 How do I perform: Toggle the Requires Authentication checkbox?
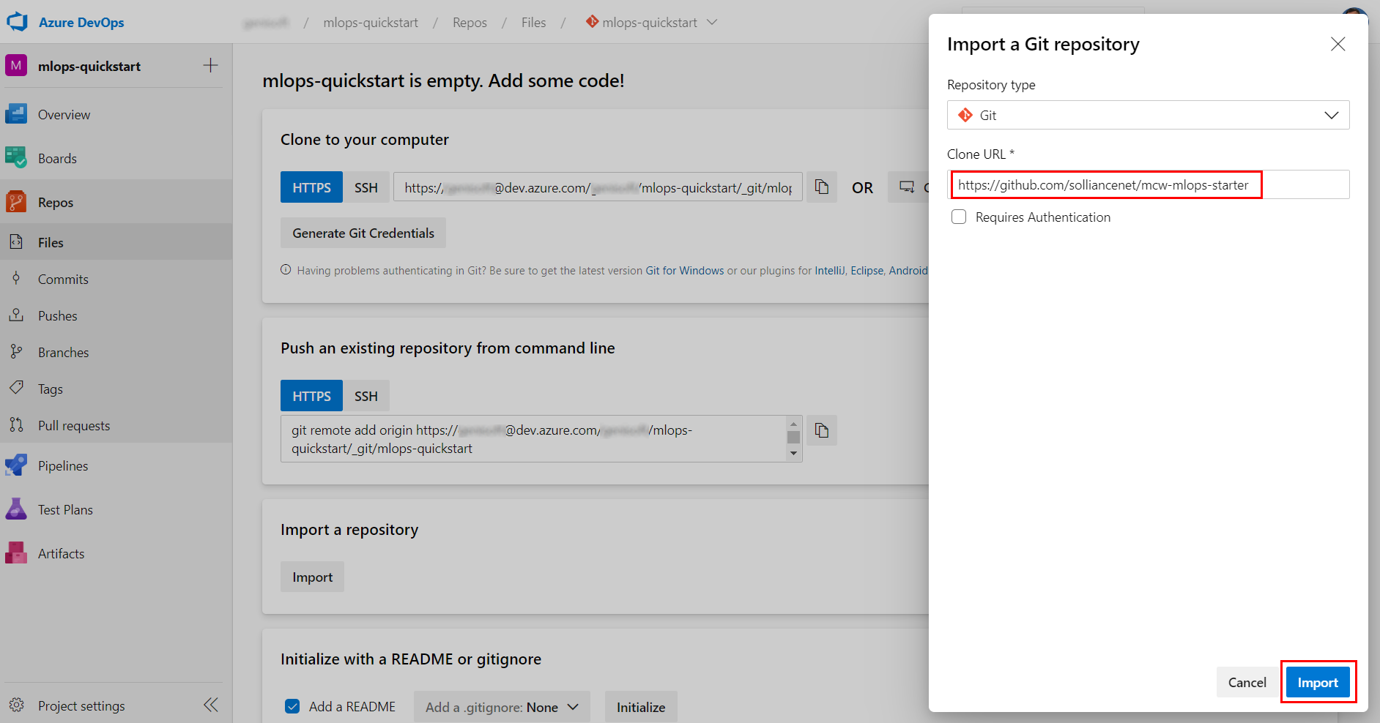pos(959,217)
